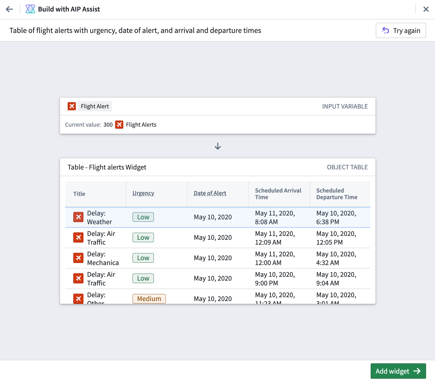
Task: Click the Current value: 300 text
Action: (89, 125)
